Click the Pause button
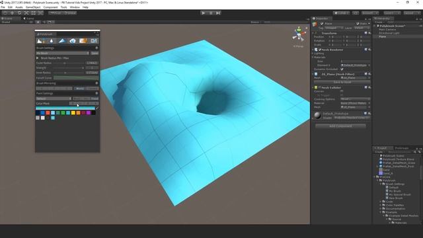 point(211,13)
